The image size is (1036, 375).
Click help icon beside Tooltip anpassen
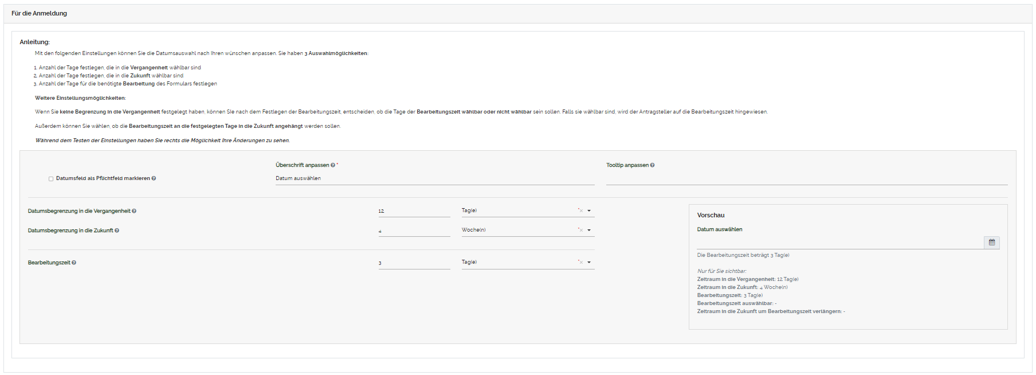pos(652,165)
